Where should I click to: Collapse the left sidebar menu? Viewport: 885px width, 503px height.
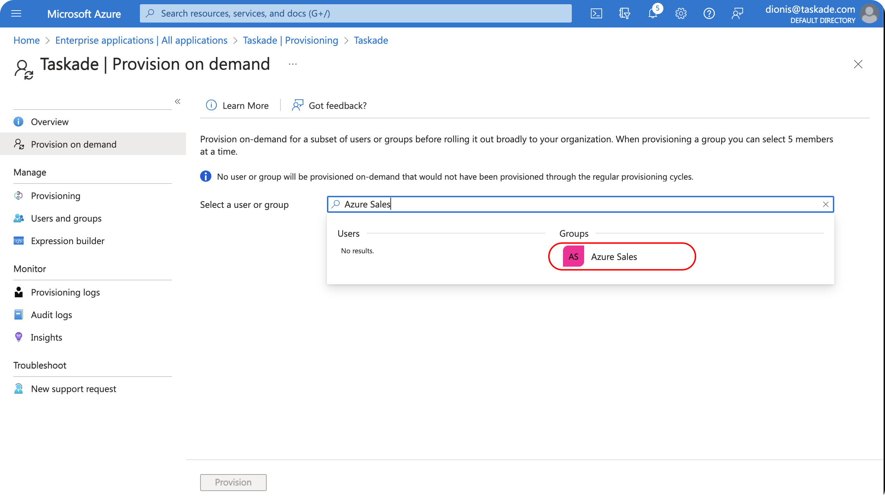click(178, 101)
